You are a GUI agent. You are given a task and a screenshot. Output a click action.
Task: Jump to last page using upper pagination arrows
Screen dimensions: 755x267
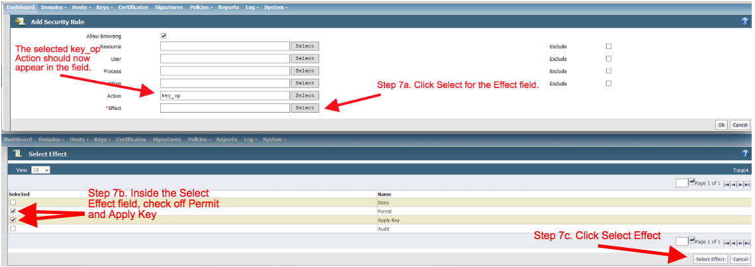(747, 184)
